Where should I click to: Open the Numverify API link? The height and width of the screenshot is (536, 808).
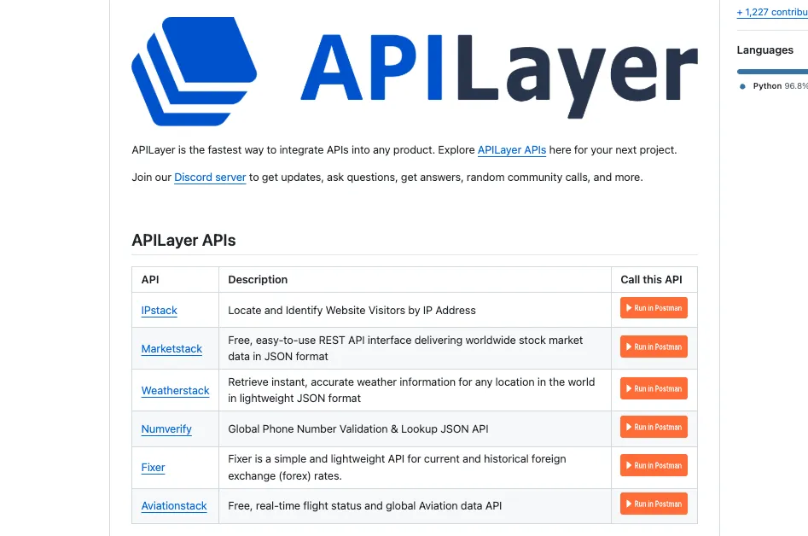[x=166, y=428]
